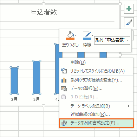
Task: Click the reset-to-match-style icon
Action: coord(64,71)
